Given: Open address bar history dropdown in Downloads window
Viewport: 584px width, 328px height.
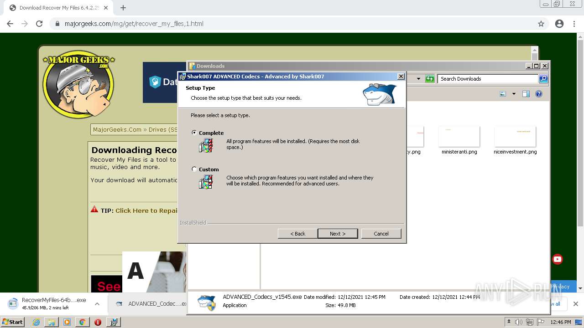Looking at the screenshot, I should click(418, 79).
